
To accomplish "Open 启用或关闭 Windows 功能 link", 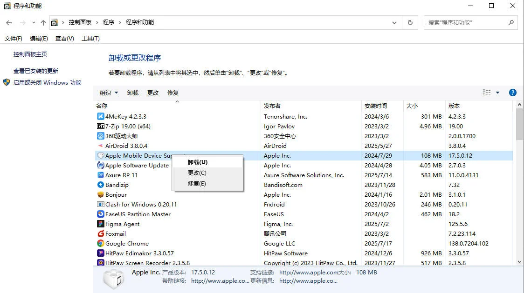I will [47, 82].
